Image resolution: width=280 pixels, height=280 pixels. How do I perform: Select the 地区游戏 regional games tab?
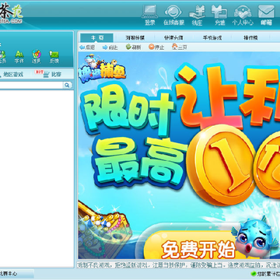click(12, 75)
